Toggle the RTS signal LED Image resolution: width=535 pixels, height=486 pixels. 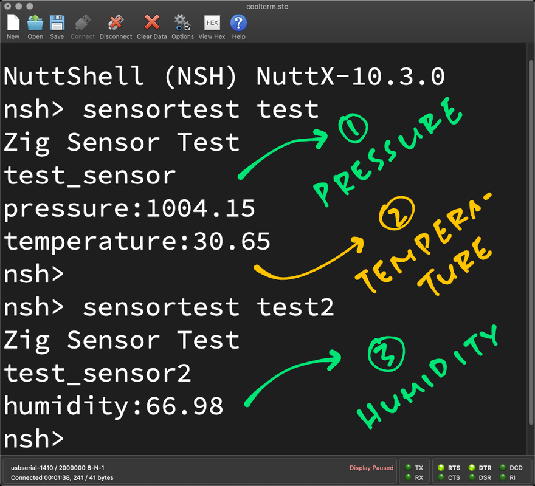pos(441,468)
